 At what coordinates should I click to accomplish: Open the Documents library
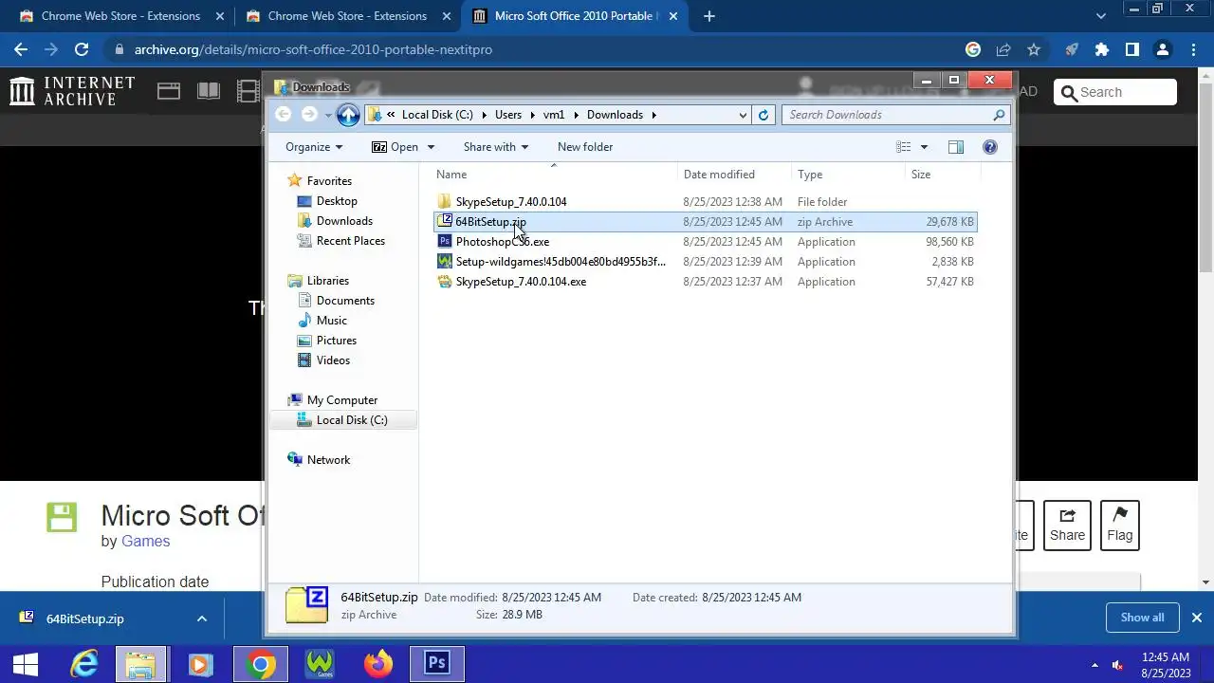(x=345, y=301)
